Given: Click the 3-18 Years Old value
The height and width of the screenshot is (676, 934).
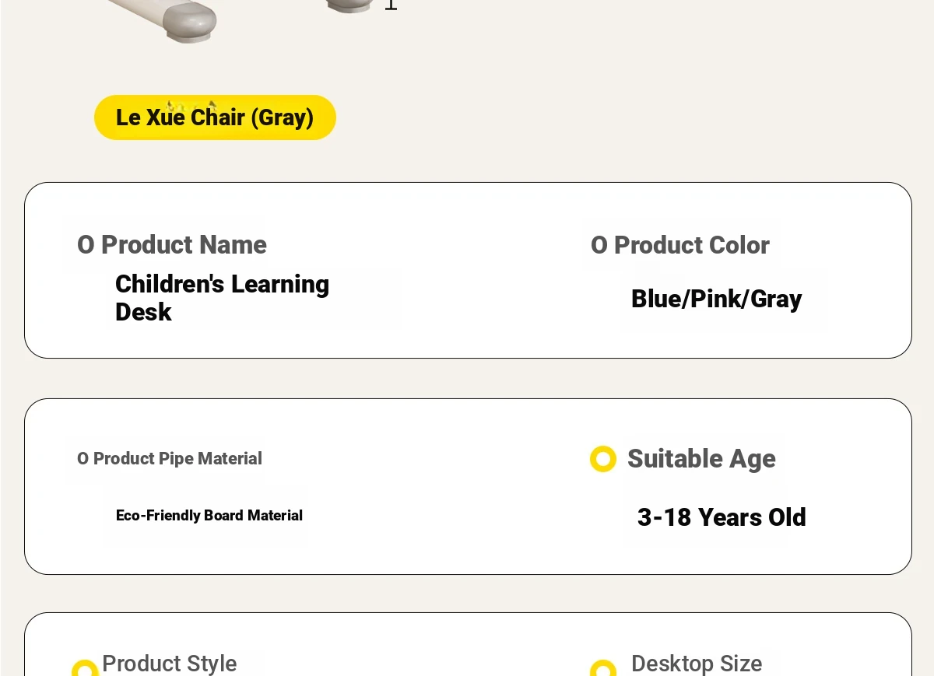Looking at the screenshot, I should coord(722,517).
